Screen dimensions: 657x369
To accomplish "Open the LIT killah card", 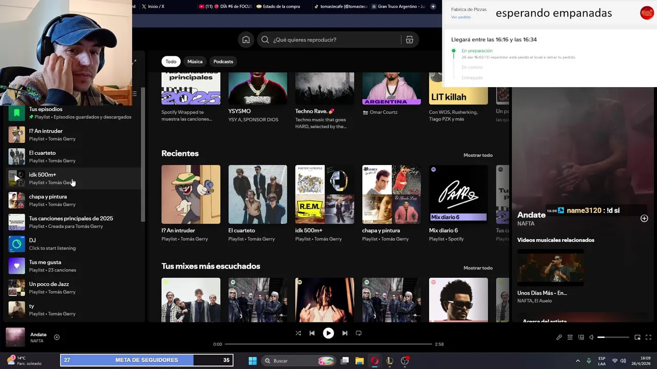I will pyautogui.click(x=458, y=97).
